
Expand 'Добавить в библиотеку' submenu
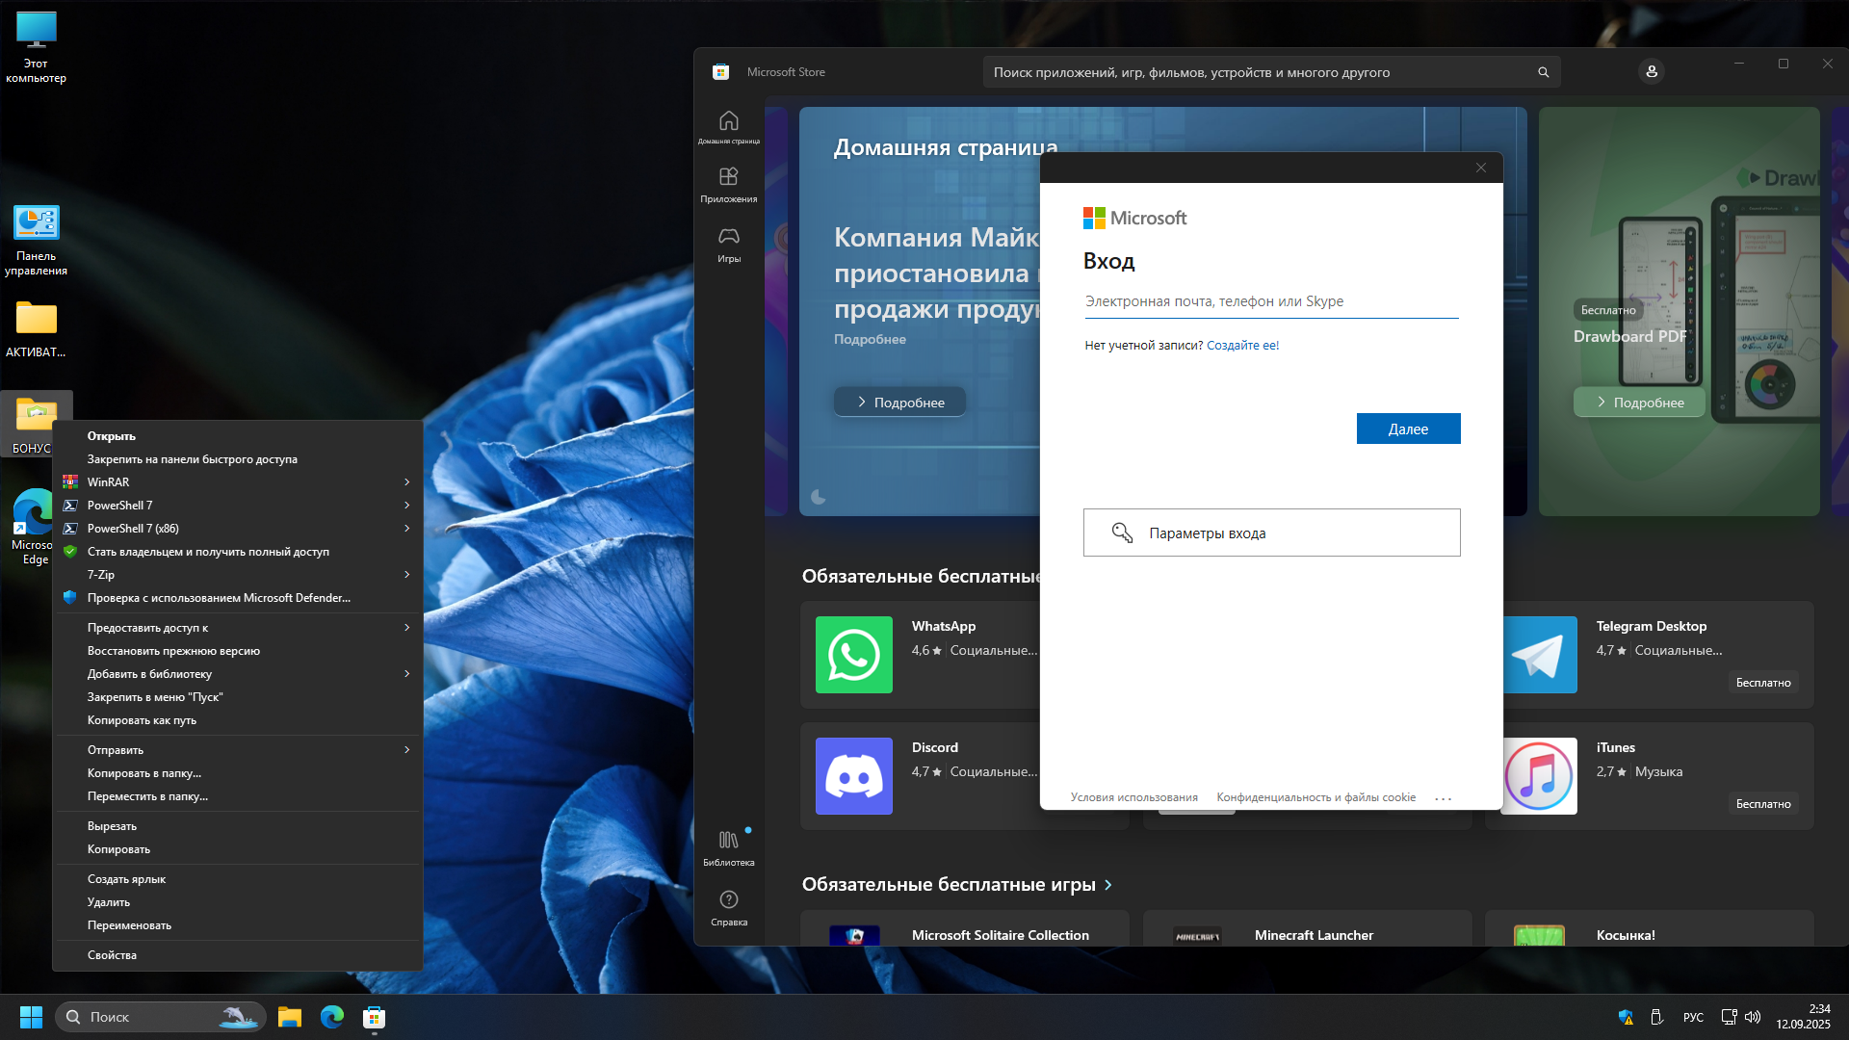[x=238, y=674]
